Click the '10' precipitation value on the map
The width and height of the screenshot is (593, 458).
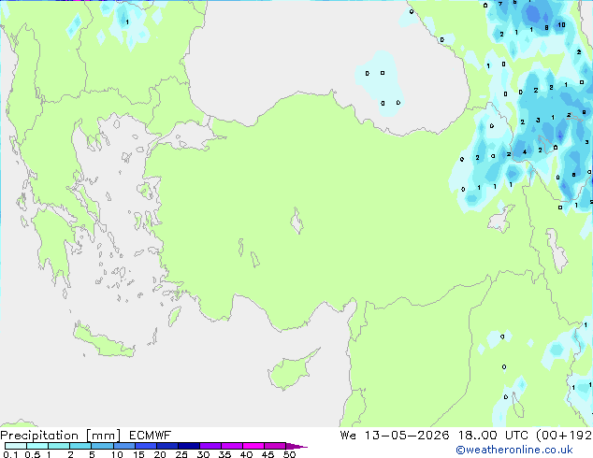click(x=561, y=25)
